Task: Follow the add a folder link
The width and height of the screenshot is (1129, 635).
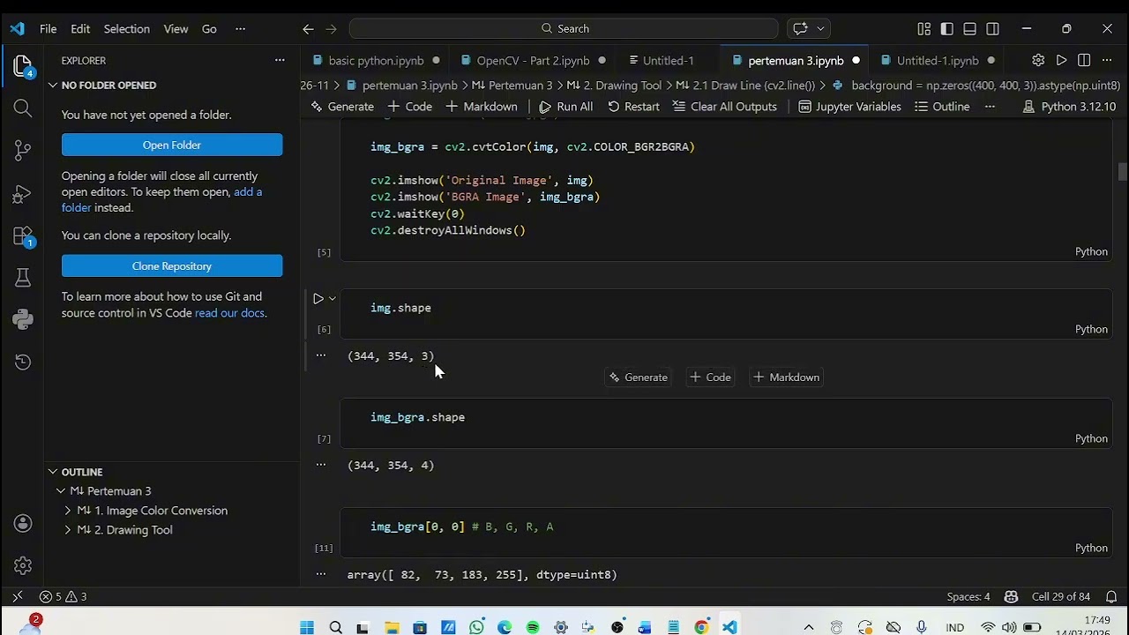Action: click(161, 200)
